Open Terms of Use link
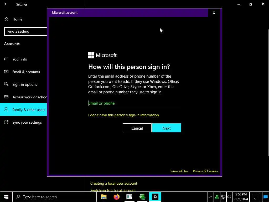 179,171
